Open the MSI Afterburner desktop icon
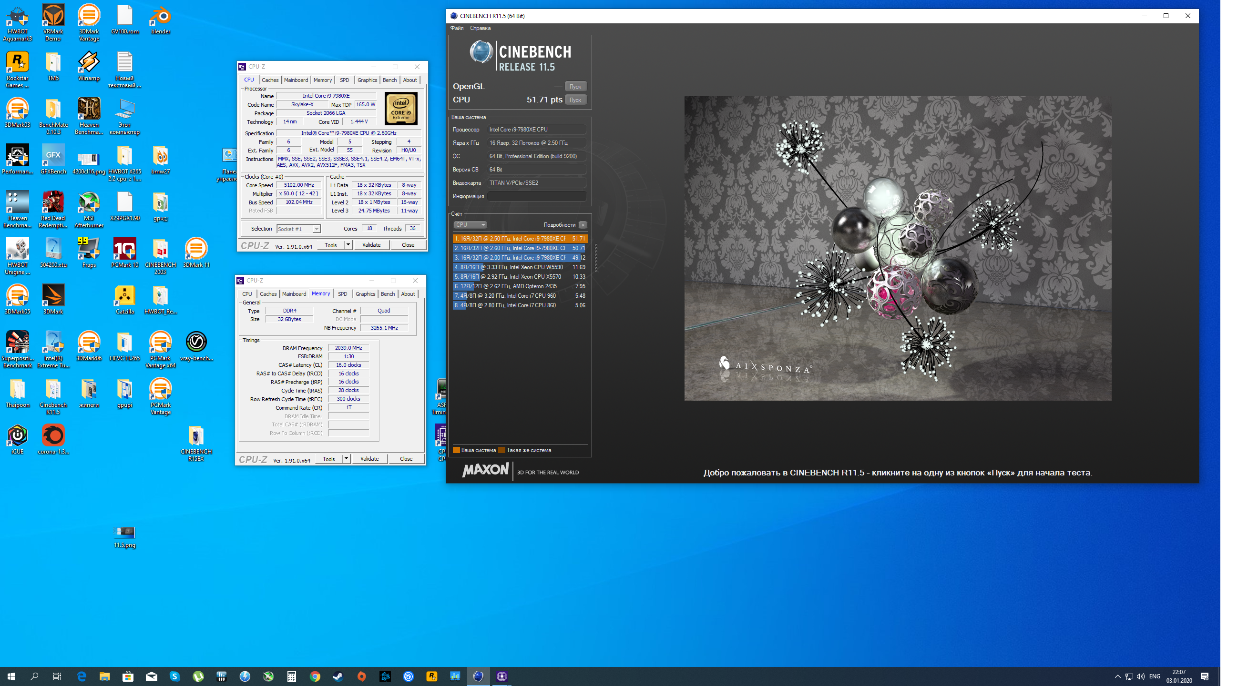Viewport: 1248px width, 686px height. click(89, 210)
